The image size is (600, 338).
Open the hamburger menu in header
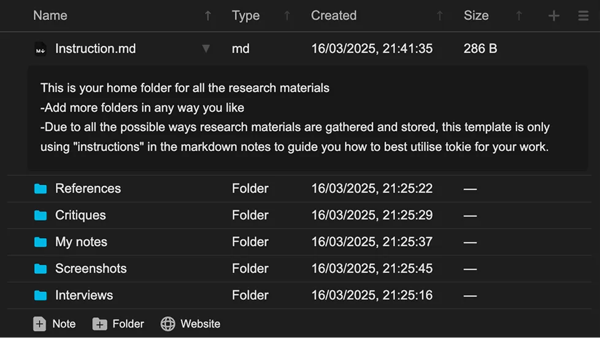coord(583,16)
